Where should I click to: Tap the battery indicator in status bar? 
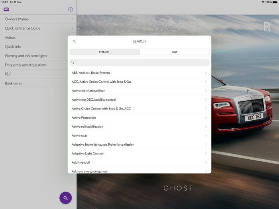[x=275, y=2]
